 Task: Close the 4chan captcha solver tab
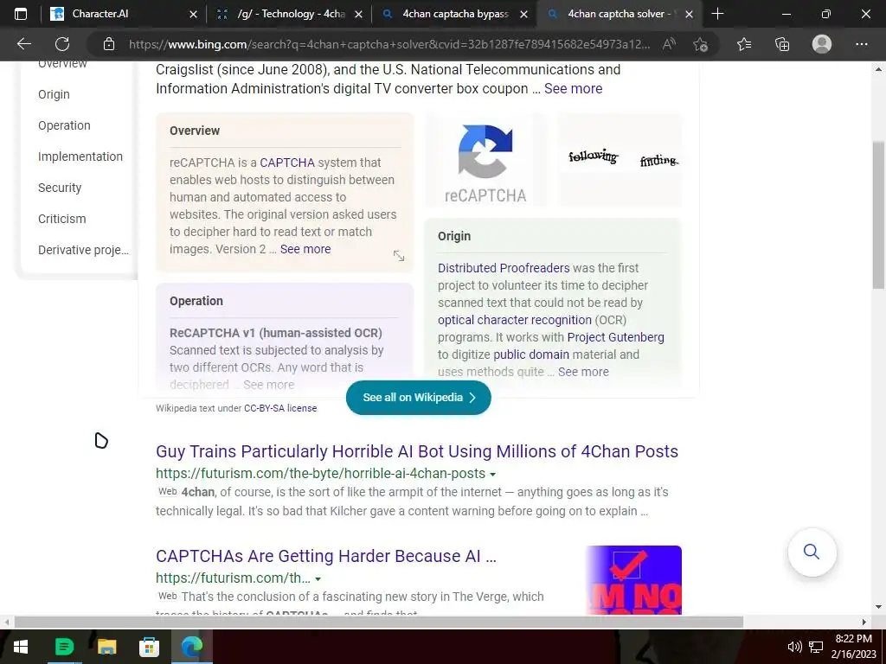pos(689,14)
